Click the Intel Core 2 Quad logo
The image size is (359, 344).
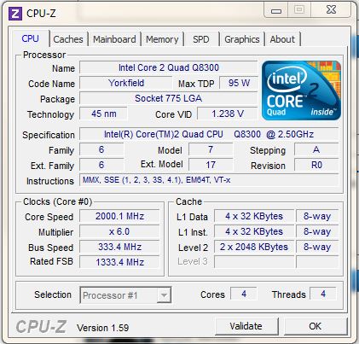pos(301,90)
